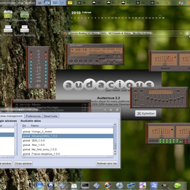
Task: Open the TurboPrint Config desktop icon
Action: [25, 30]
